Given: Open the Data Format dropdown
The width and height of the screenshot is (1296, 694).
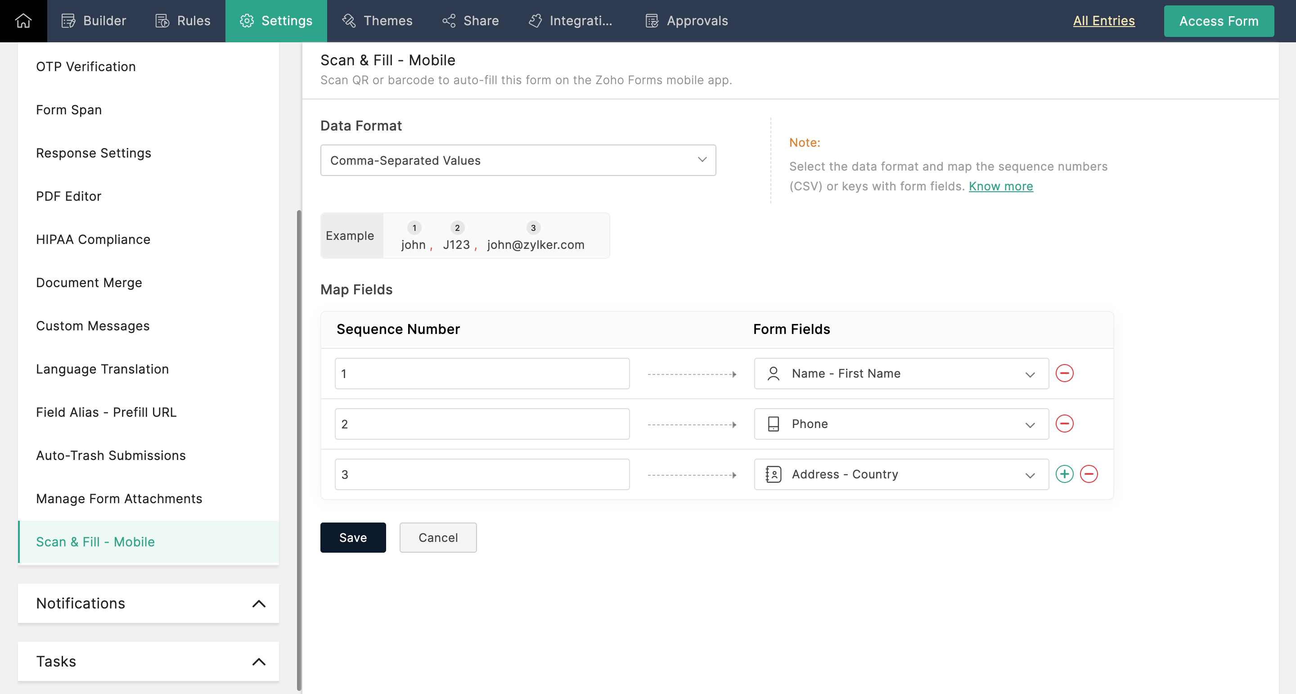Looking at the screenshot, I should click(x=517, y=161).
